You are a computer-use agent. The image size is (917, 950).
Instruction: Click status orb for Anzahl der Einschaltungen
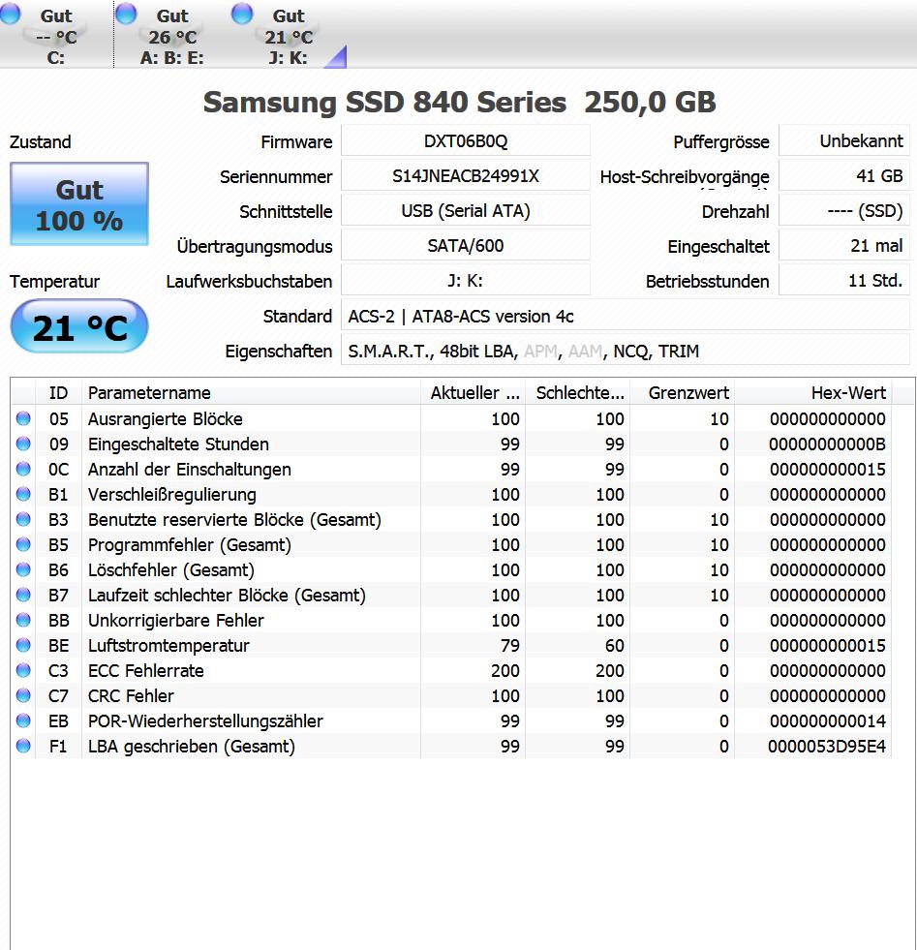23,469
